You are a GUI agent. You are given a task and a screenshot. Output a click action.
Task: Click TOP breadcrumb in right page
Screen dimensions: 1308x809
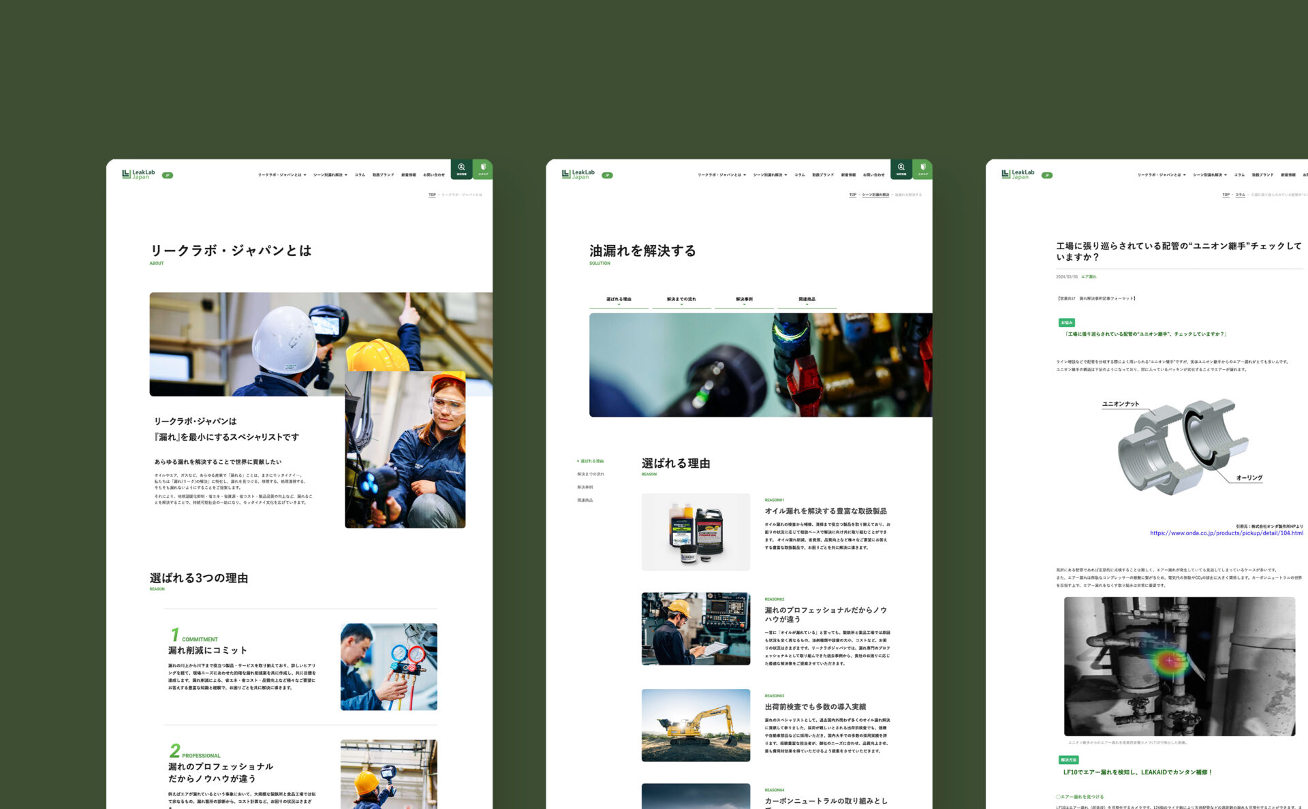(1226, 195)
